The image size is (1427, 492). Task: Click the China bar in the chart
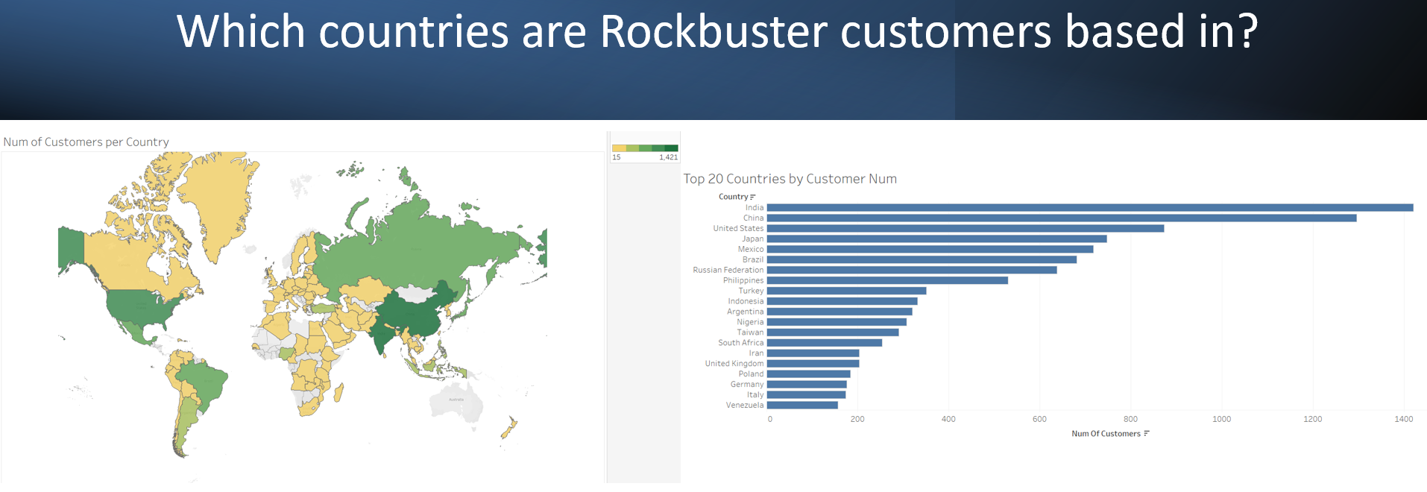point(1062,218)
